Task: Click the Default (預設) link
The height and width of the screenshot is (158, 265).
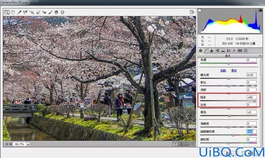Action: coord(234,71)
